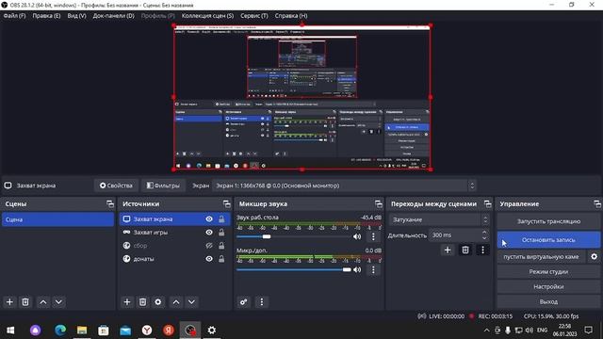The height and width of the screenshot is (339, 603).
Task: Toggle lock on Захват экрана source
Action: pyautogui.click(x=221, y=219)
